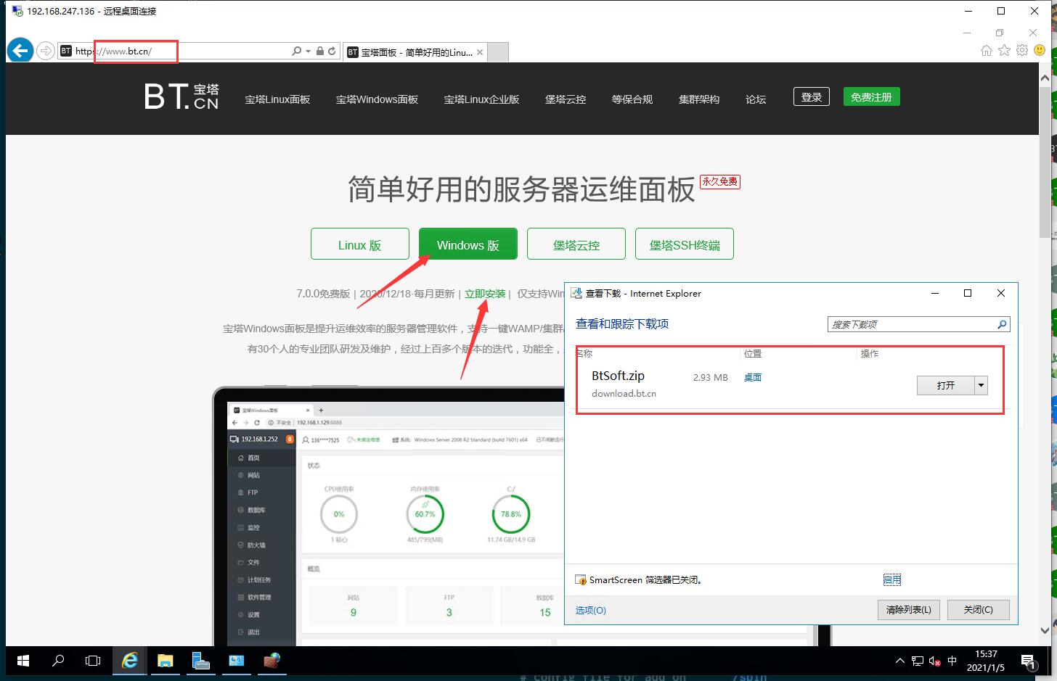Click the 操作 column header

(870, 353)
